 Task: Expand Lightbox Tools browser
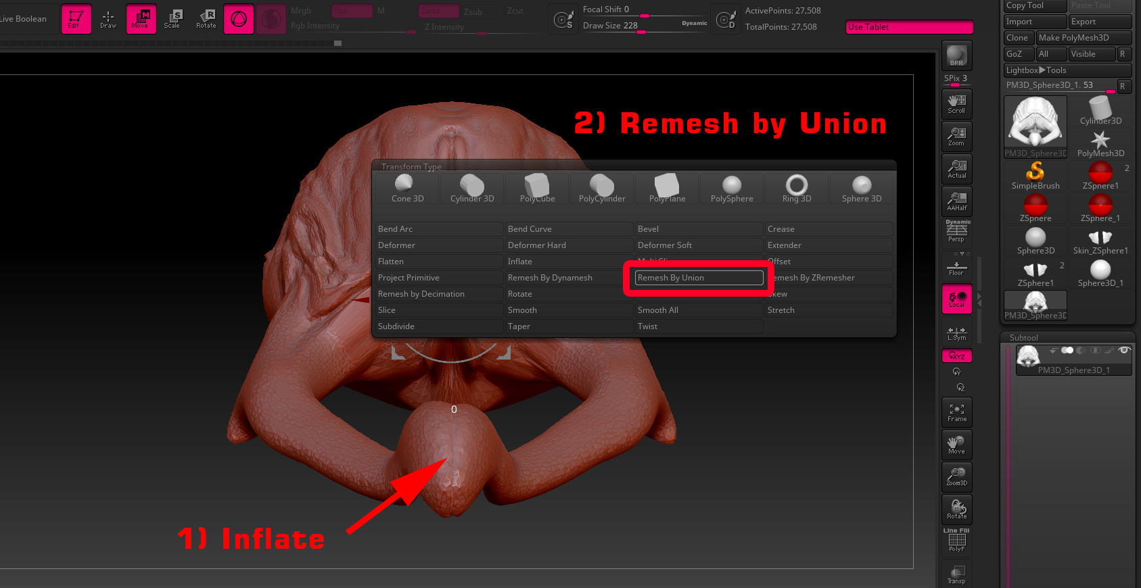coord(1067,70)
